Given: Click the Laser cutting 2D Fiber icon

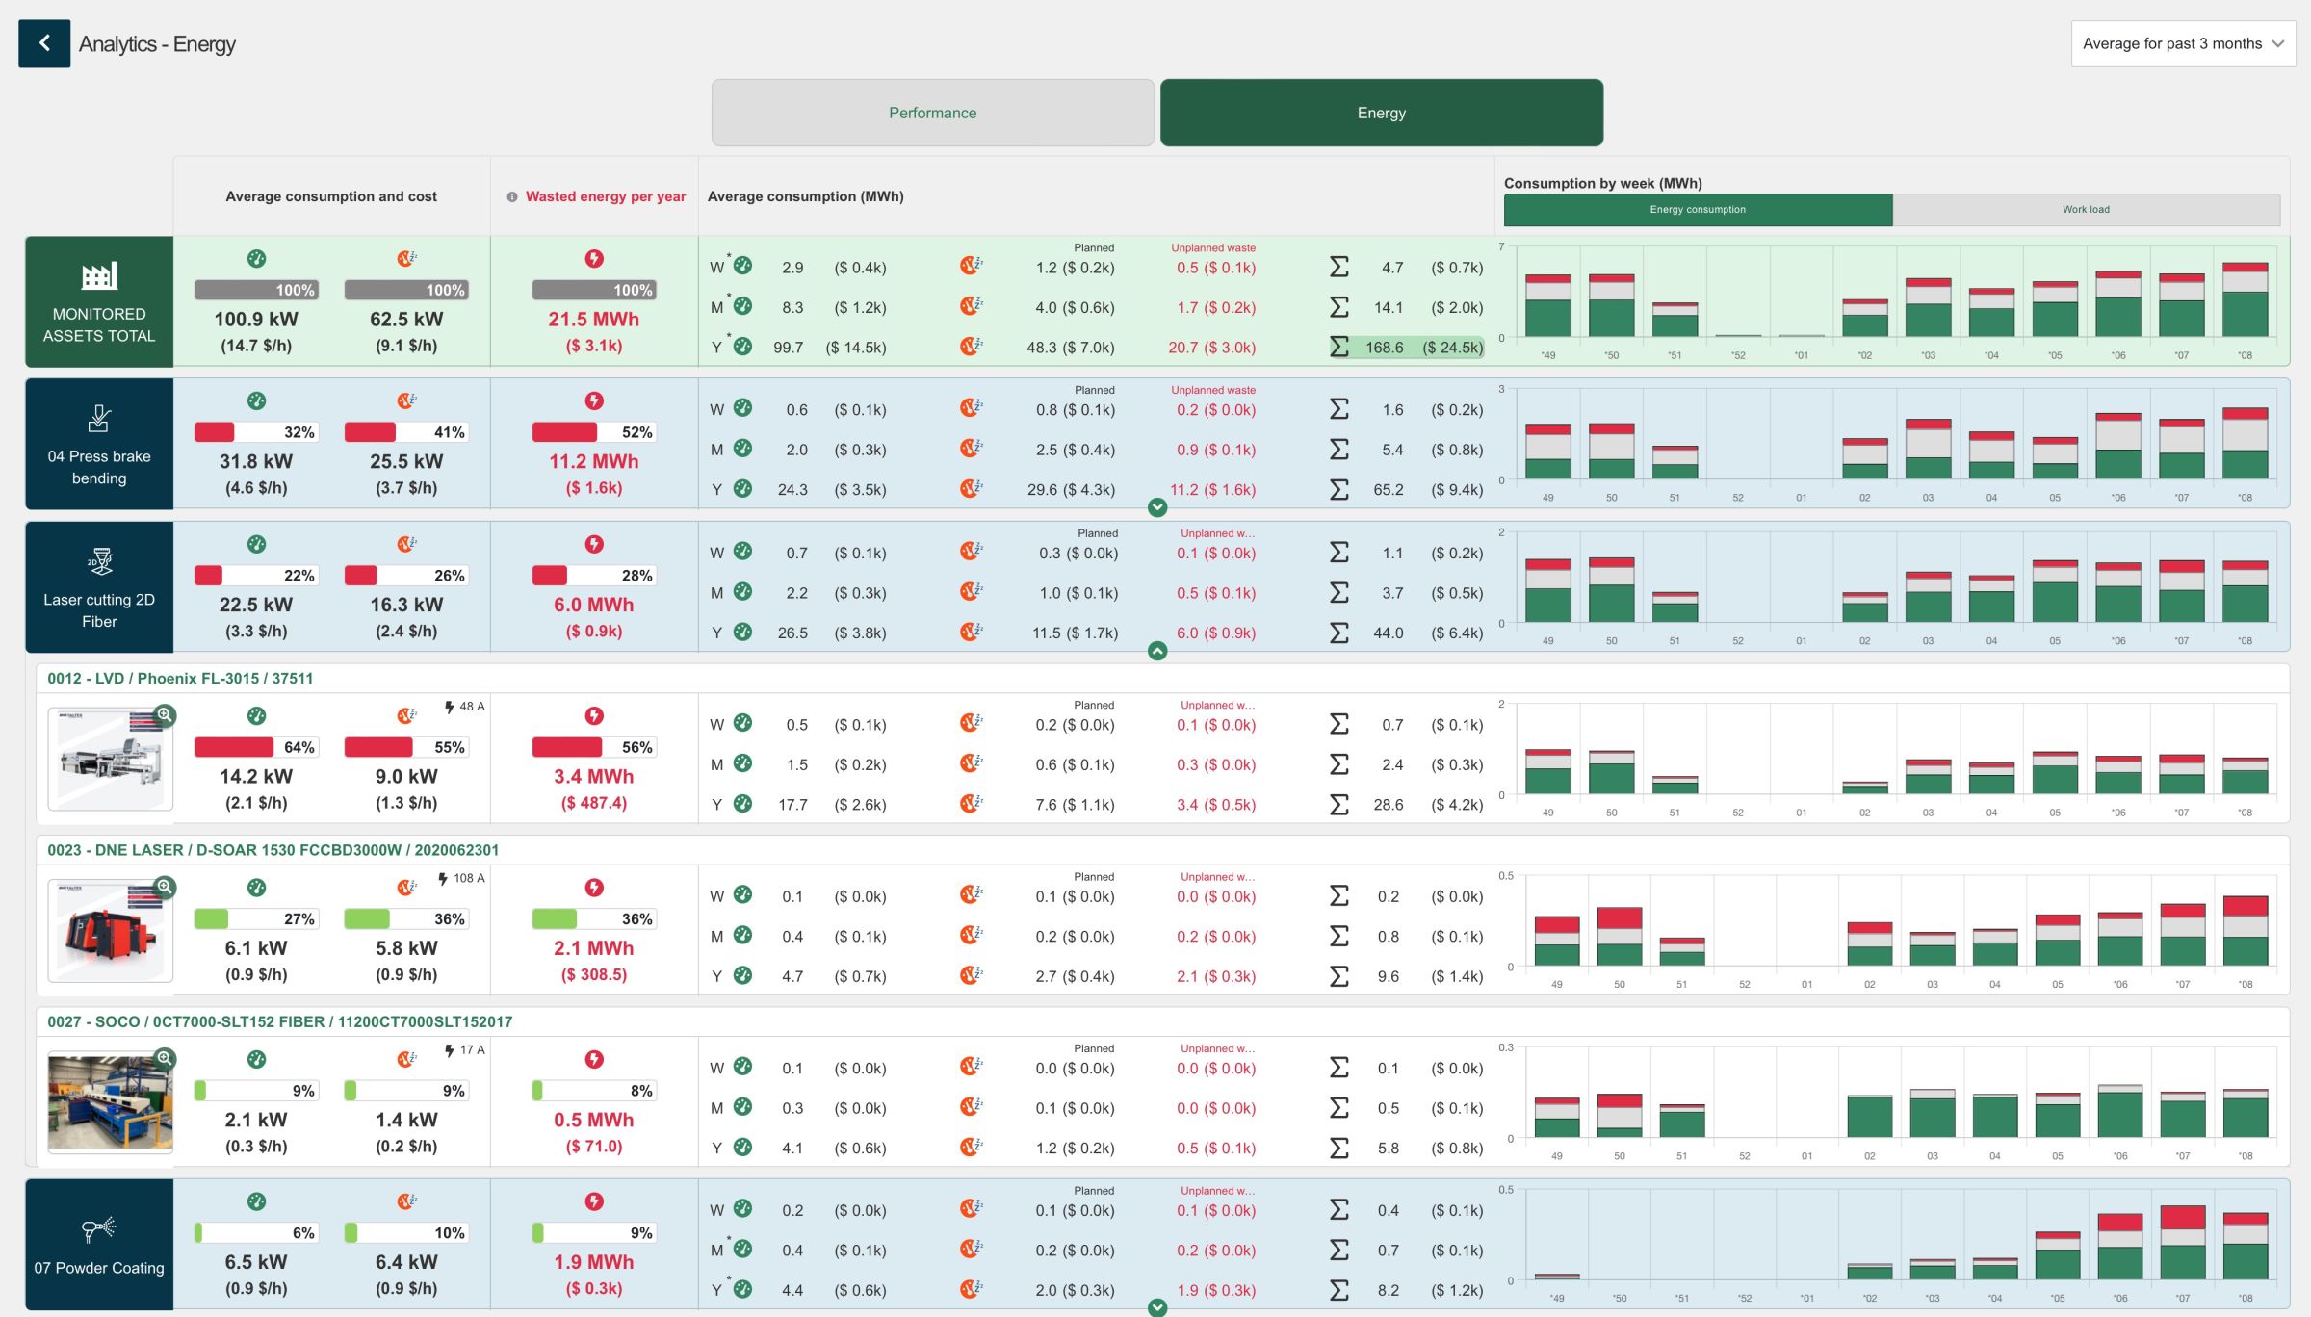Looking at the screenshot, I should pos(99,561).
